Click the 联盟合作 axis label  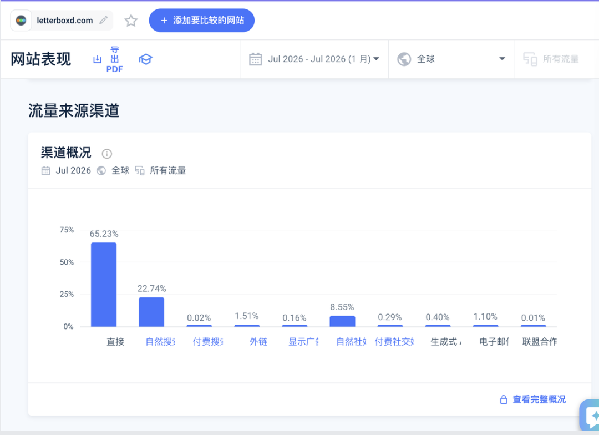[x=540, y=341]
